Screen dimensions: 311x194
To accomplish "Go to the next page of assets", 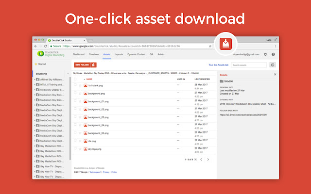I will tap(208, 160).
